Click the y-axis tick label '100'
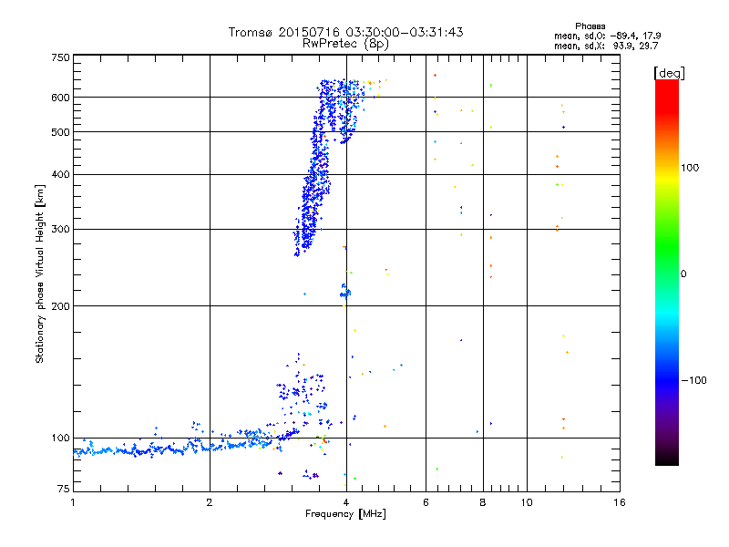The width and height of the screenshot is (729, 547). [60, 439]
